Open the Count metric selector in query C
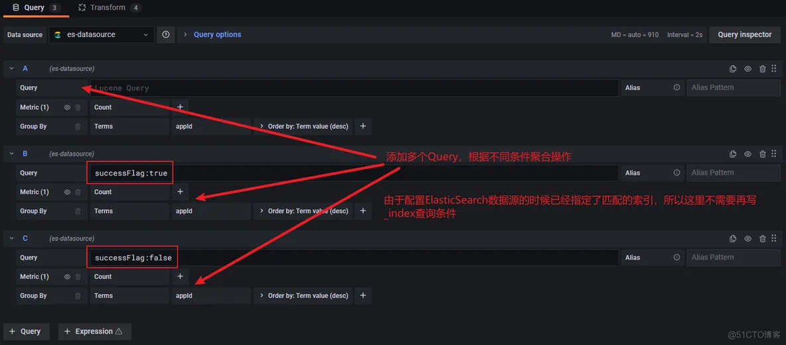Screen dimensions: 786x345 click(130, 277)
